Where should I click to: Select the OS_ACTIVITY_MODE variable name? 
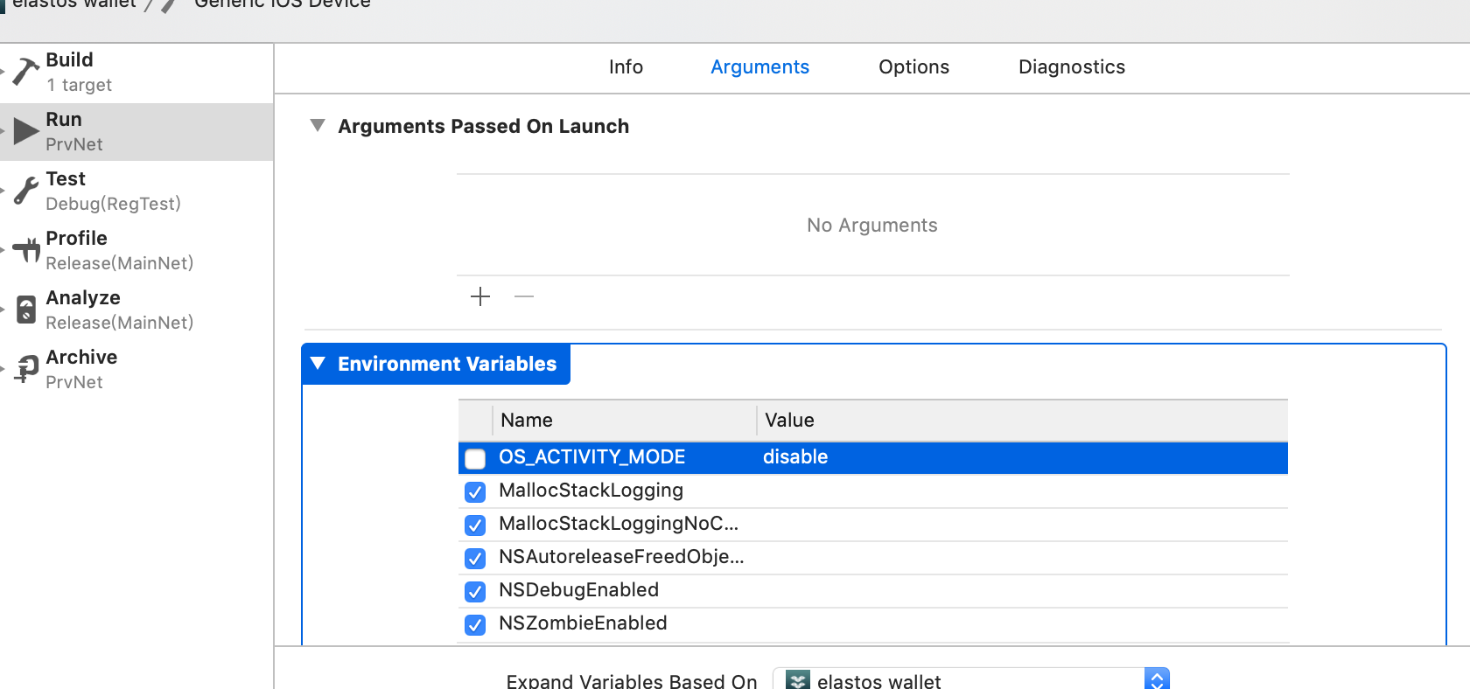(x=591, y=457)
